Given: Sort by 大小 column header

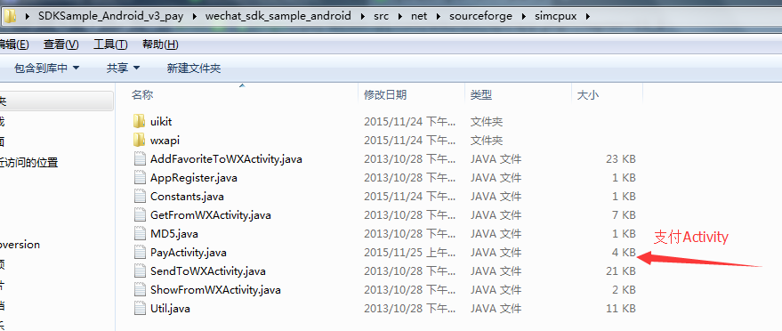Looking at the screenshot, I should pyautogui.click(x=587, y=95).
